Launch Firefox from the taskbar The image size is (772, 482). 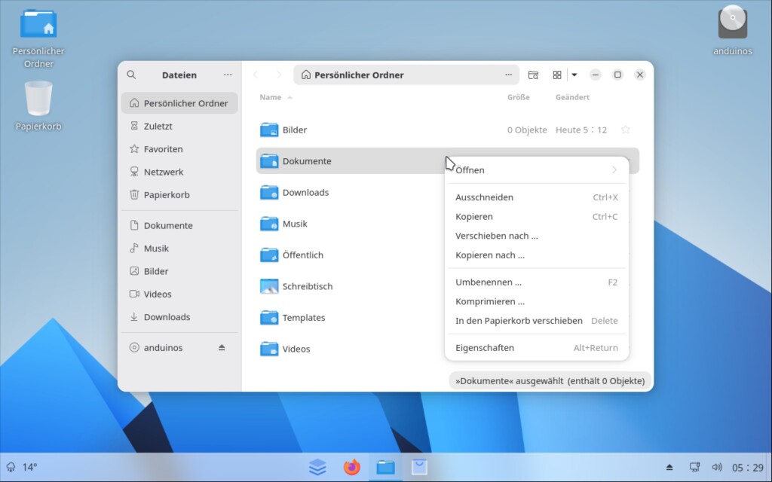tap(351, 468)
